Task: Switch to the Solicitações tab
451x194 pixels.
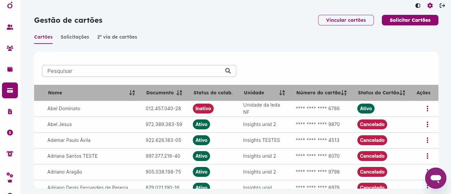Action: (75, 37)
